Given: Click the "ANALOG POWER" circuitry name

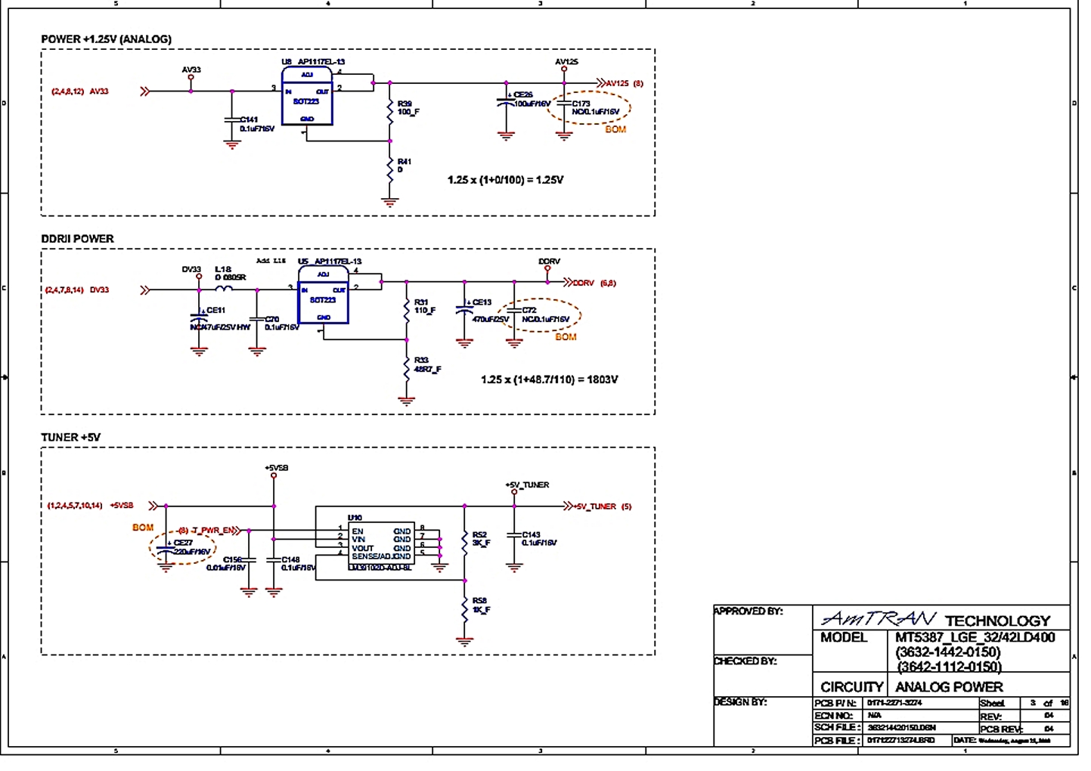Looking at the screenshot, I should [949, 687].
